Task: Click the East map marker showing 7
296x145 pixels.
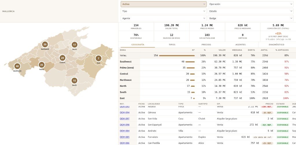Action: coord(98,59)
